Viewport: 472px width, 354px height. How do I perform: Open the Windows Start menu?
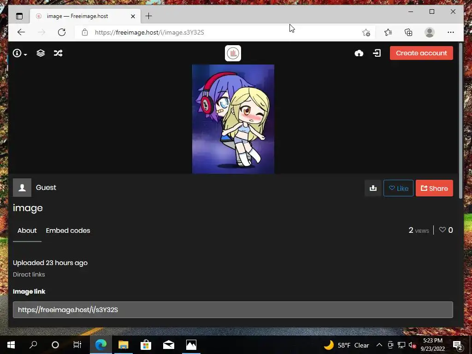(11, 345)
